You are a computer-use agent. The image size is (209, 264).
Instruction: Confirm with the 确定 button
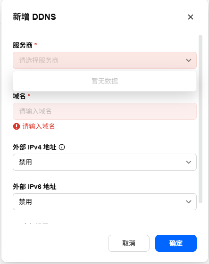tap(176, 243)
